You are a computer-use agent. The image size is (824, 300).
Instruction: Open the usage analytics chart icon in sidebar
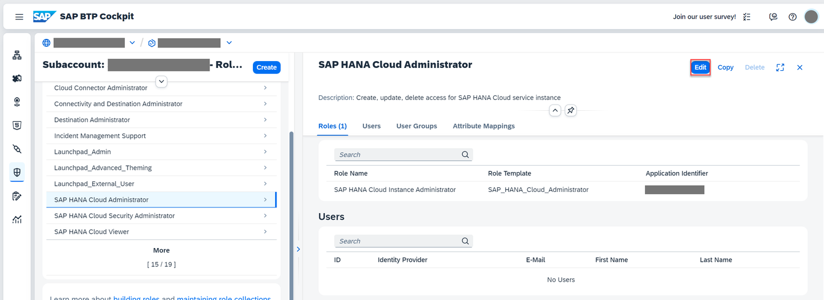click(17, 219)
